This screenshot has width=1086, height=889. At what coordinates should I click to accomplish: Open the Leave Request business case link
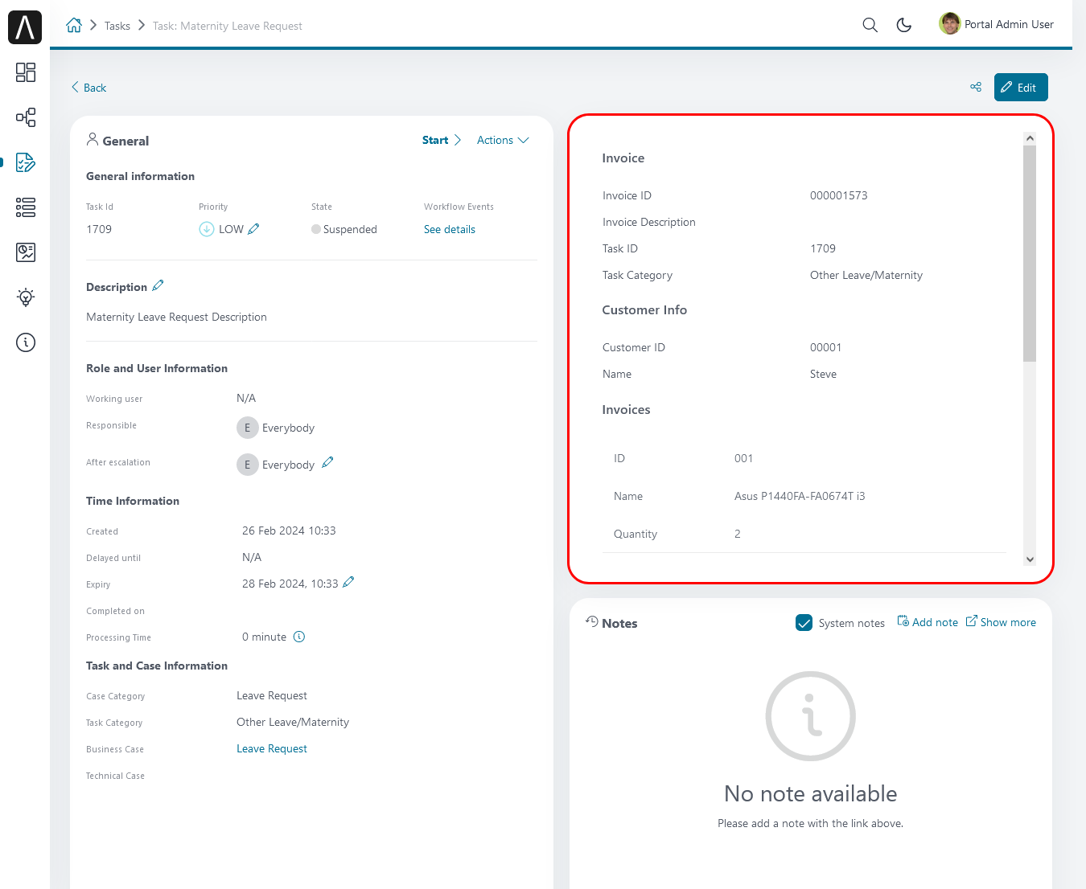[x=272, y=748]
